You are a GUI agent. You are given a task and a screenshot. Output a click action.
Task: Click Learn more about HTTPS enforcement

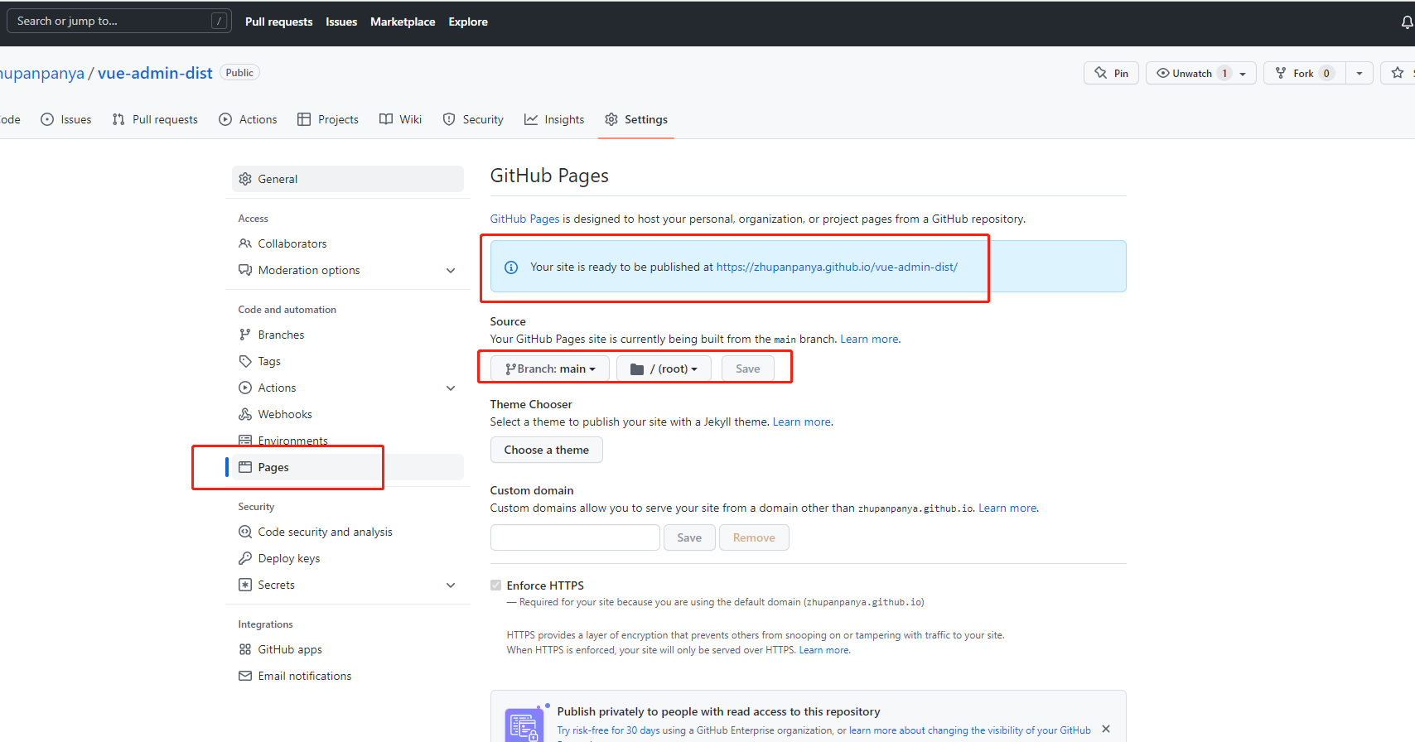point(824,650)
